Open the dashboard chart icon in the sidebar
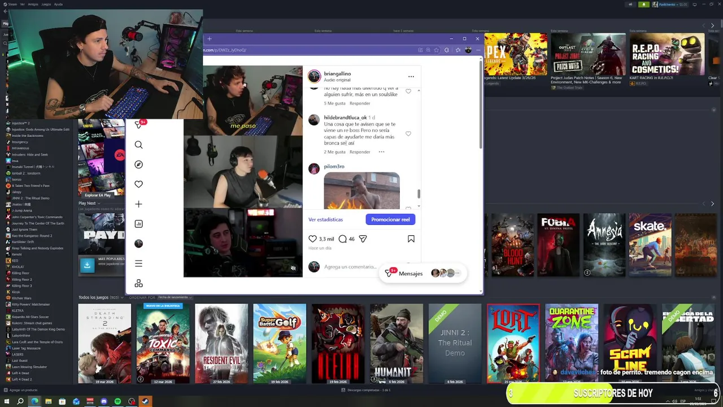The width and height of the screenshot is (723, 407). pos(138,224)
